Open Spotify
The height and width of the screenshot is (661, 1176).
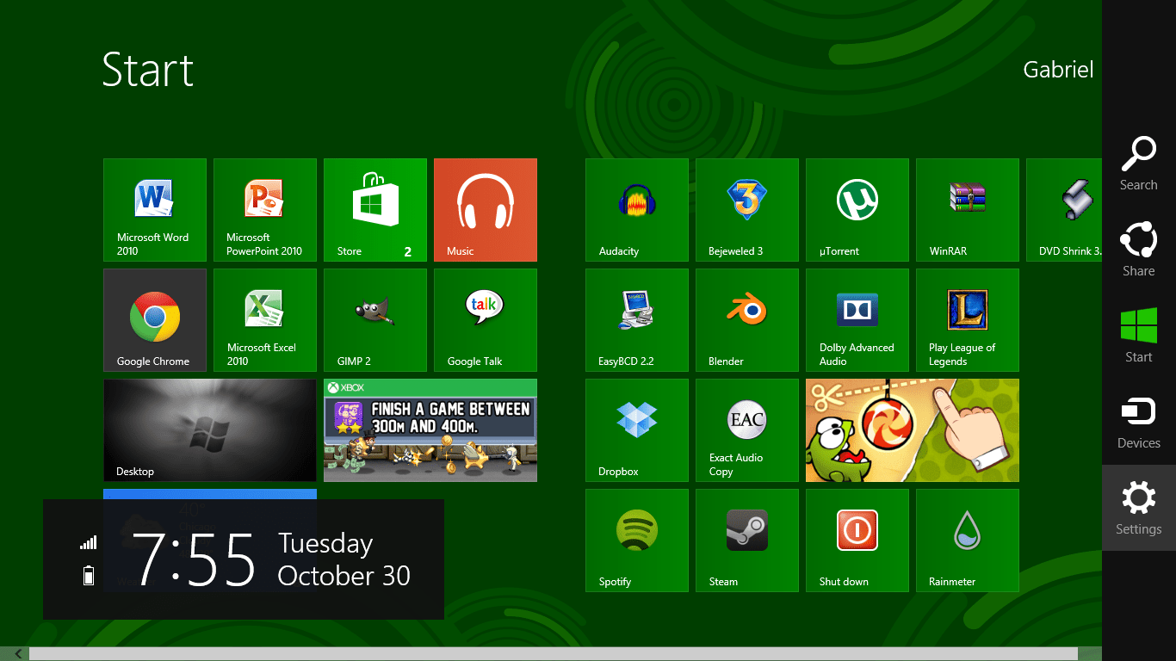637,541
